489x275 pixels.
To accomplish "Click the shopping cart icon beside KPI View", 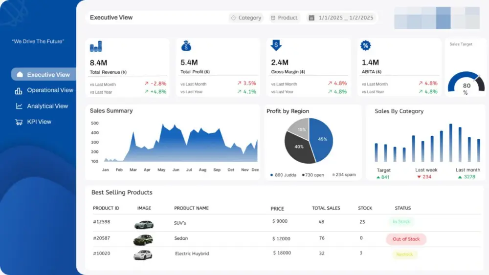I will (x=19, y=122).
